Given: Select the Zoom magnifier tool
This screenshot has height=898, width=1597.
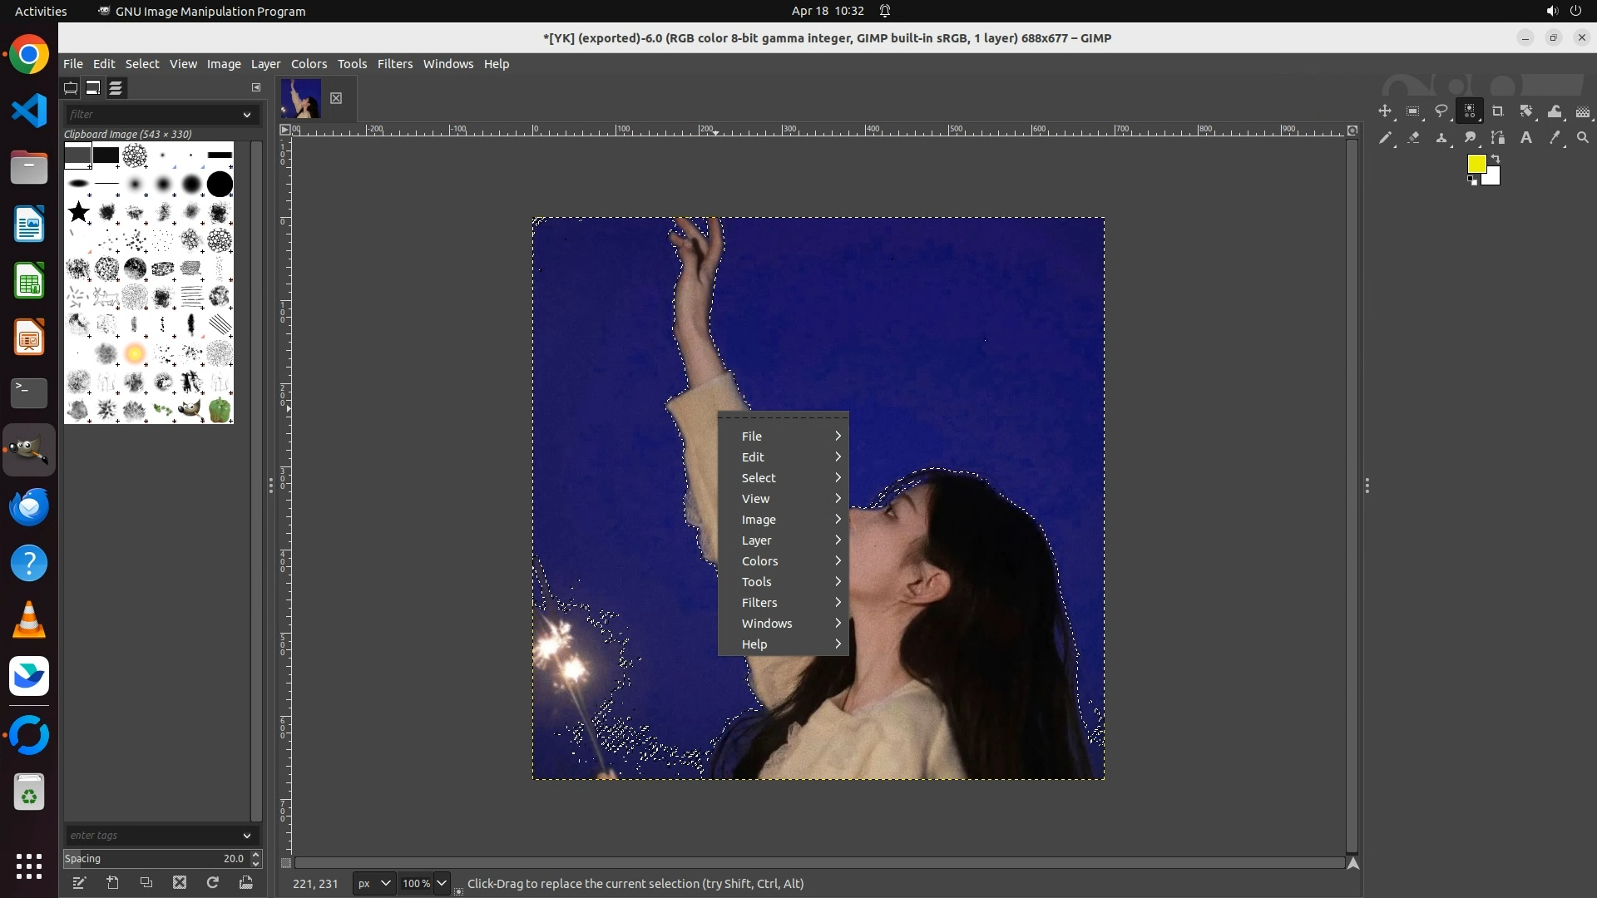Looking at the screenshot, I should (x=1583, y=138).
